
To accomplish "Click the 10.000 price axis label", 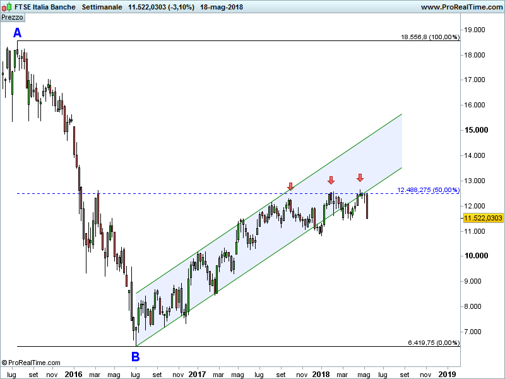I will (x=476, y=256).
